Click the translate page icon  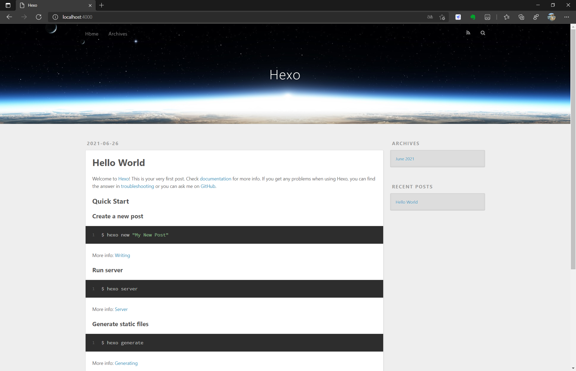[x=430, y=17]
